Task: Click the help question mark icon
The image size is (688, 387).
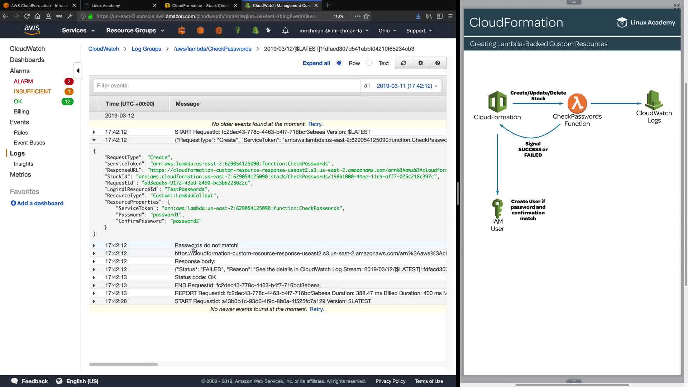Action: [x=438, y=63]
